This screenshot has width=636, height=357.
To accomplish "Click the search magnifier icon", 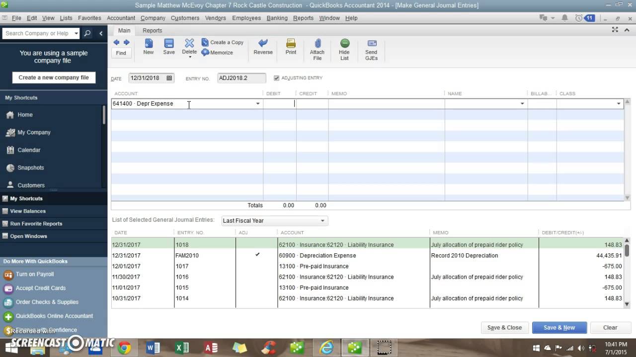I will coord(87,33).
